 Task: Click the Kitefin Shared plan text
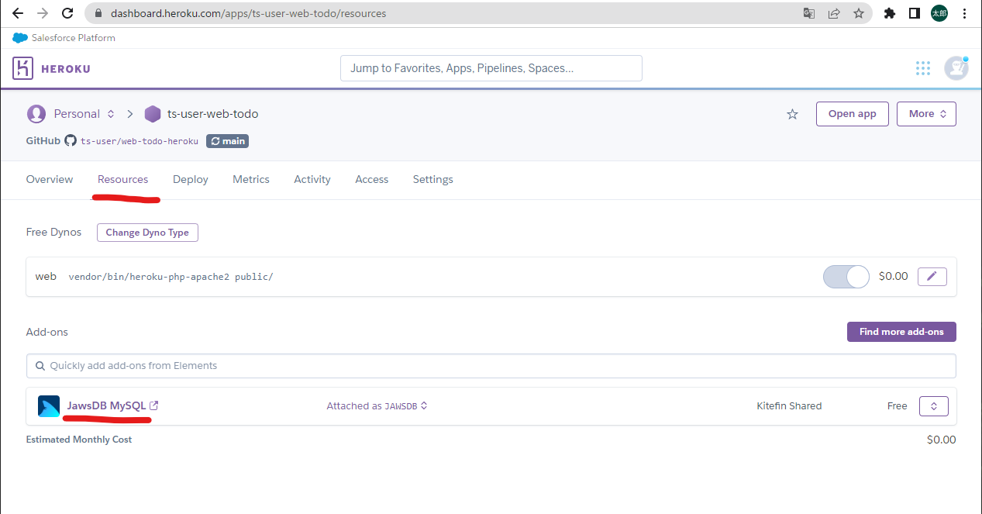point(789,406)
